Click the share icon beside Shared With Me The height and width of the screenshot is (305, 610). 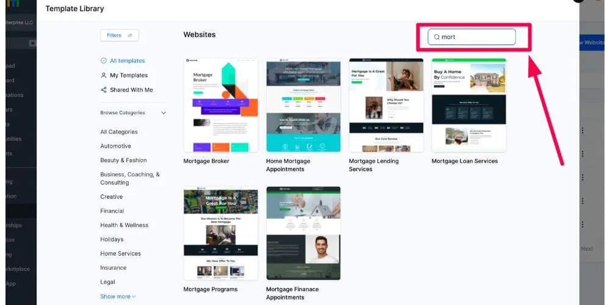[x=104, y=90]
